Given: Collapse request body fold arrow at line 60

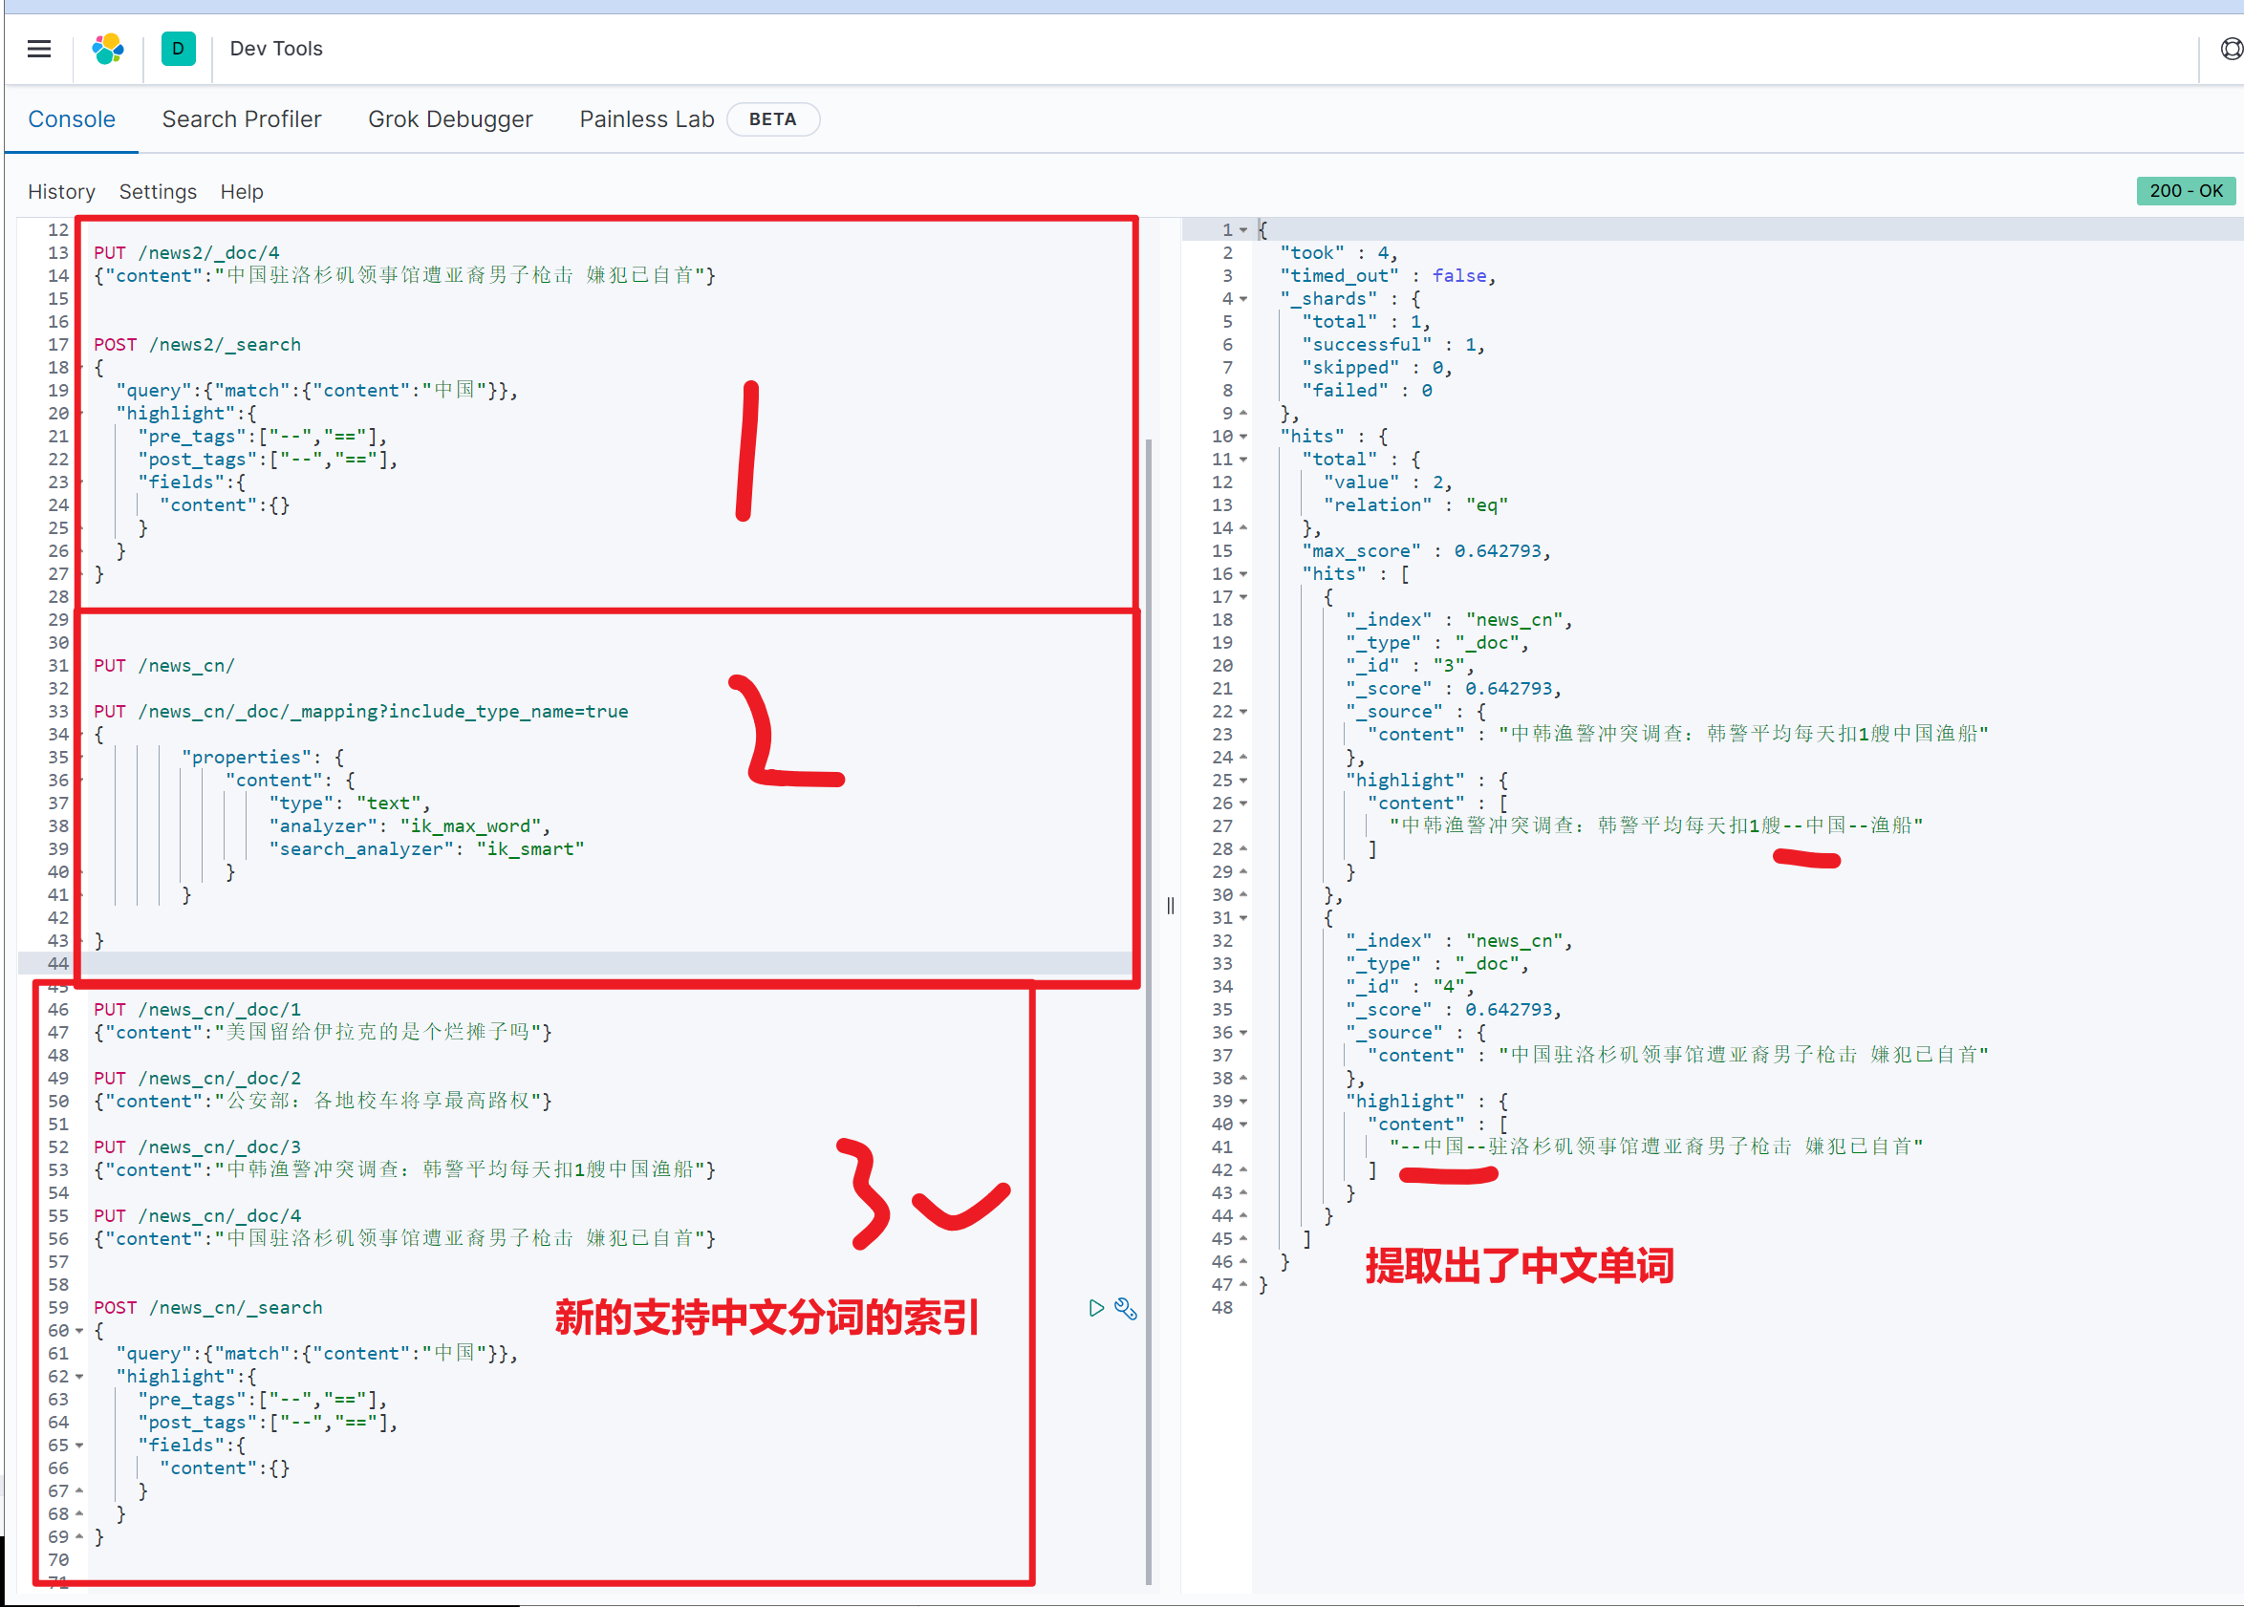Looking at the screenshot, I should tap(79, 1331).
